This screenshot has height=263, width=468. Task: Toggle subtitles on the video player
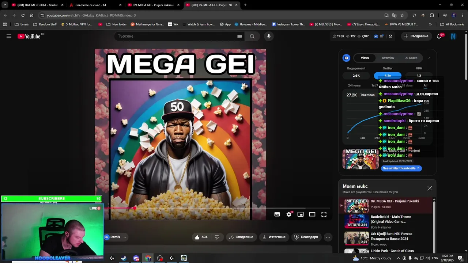point(277,214)
